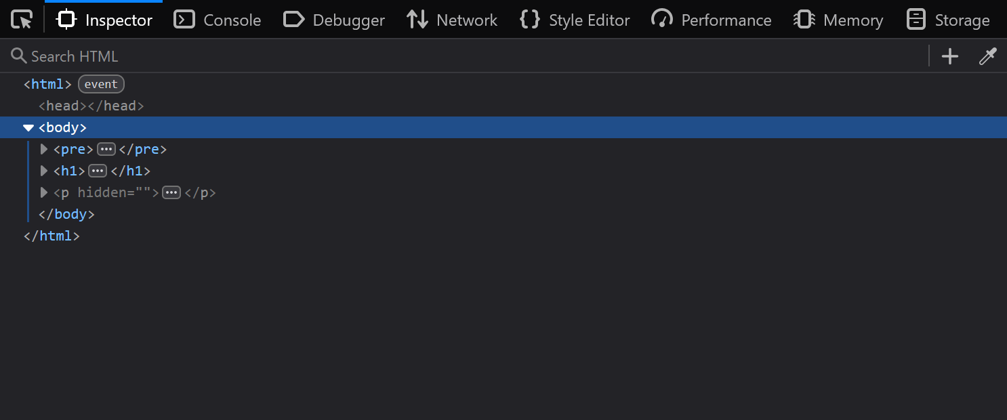Screen dimensions: 1007x420
Task: Click the Performance gauge icon
Action: point(661,20)
